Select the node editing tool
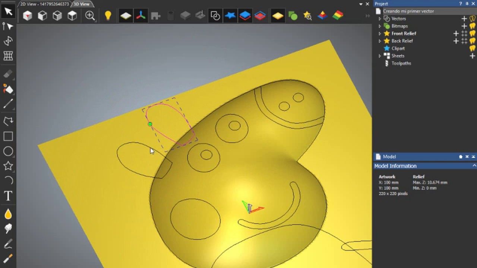 [8, 26]
